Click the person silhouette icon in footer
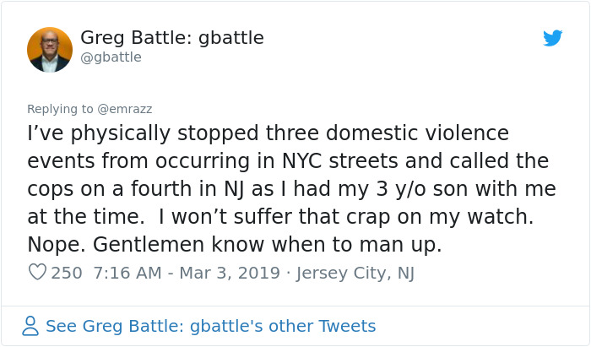This screenshot has width=591, height=347. pyautogui.click(x=30, y=326)
